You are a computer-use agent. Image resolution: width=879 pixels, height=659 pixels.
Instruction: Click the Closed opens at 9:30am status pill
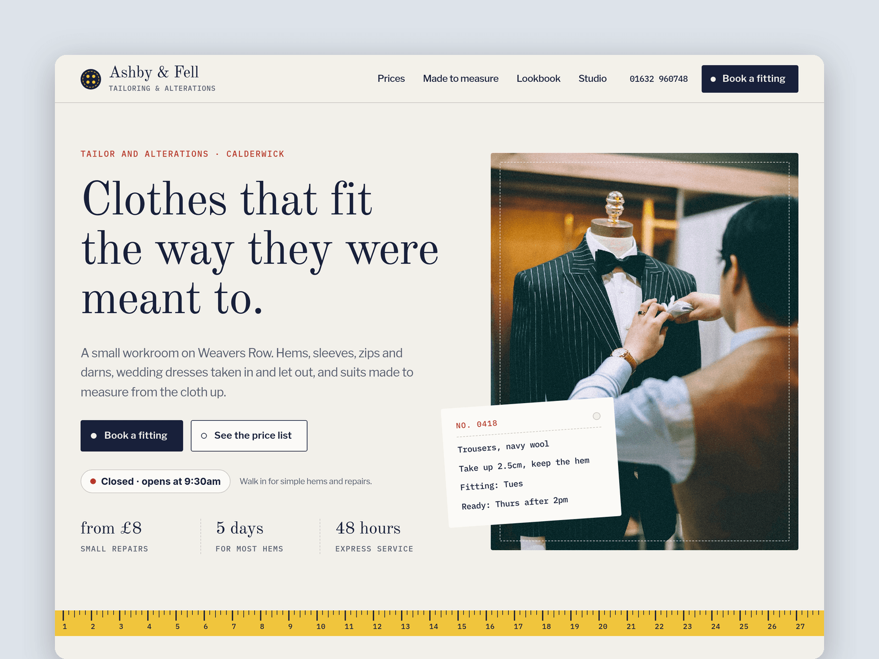click(x=155, y=481)
